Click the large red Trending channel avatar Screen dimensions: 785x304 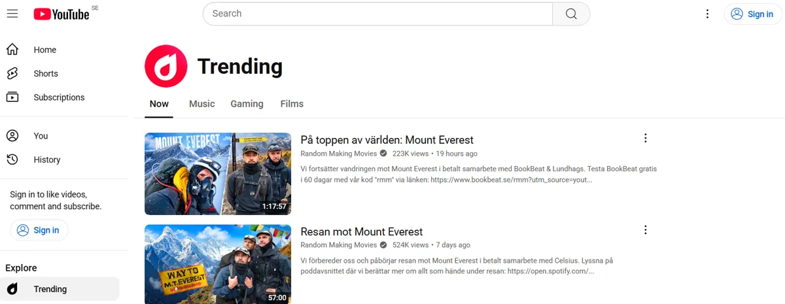[x=166, y=66]
